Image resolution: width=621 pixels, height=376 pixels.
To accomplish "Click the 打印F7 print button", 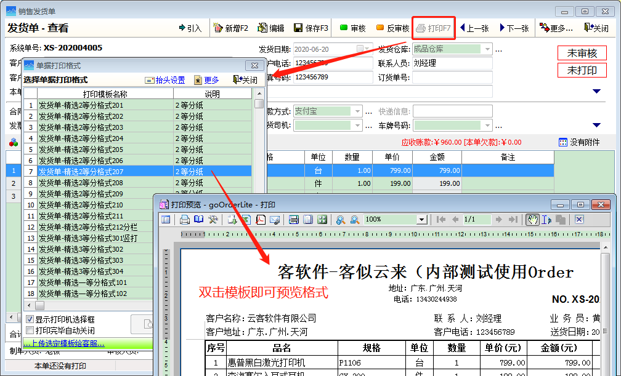I will 433,28.
